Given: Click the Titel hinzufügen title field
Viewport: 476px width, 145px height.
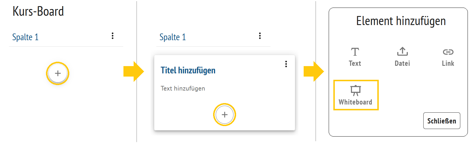Looking at the screenshot, I should [188, 70].
